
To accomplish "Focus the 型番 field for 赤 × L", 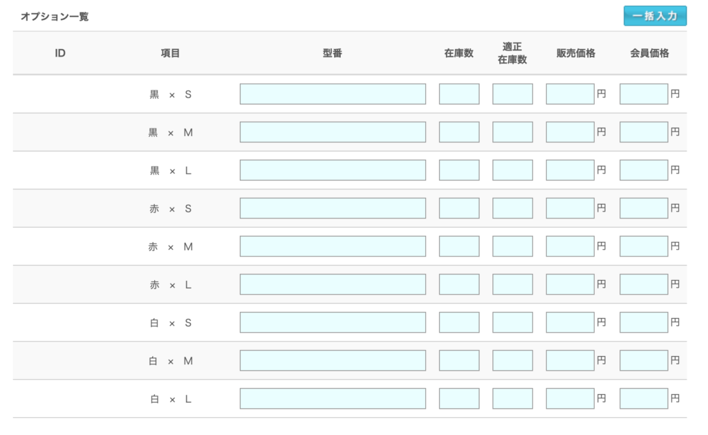I will [333, 284].
